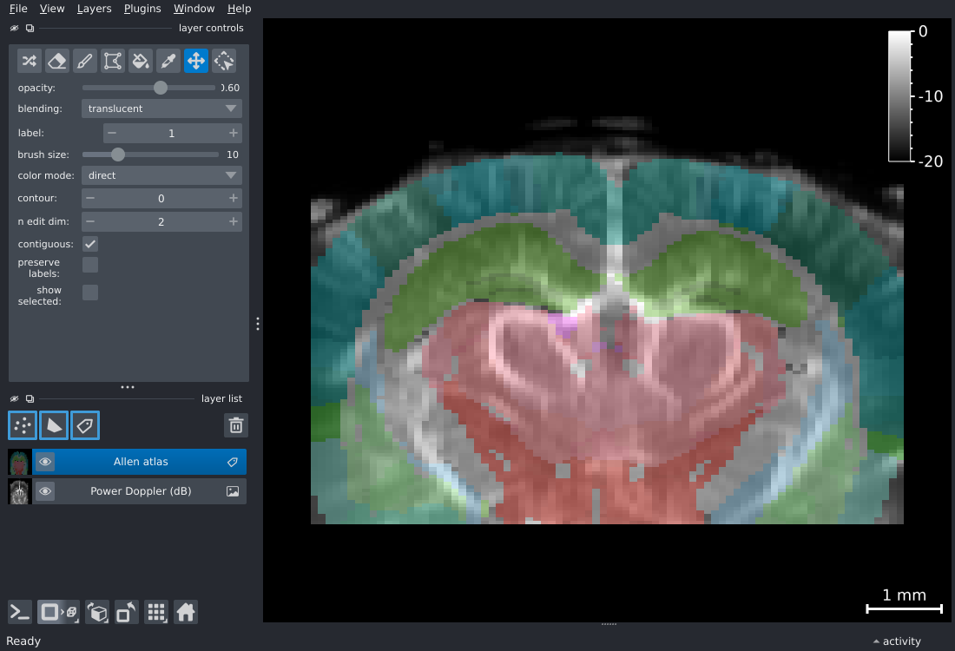Viewport: 955px width, 651px height.
Task: Toggle visibility of Allen atlas layer
Action: click(45, 463)
